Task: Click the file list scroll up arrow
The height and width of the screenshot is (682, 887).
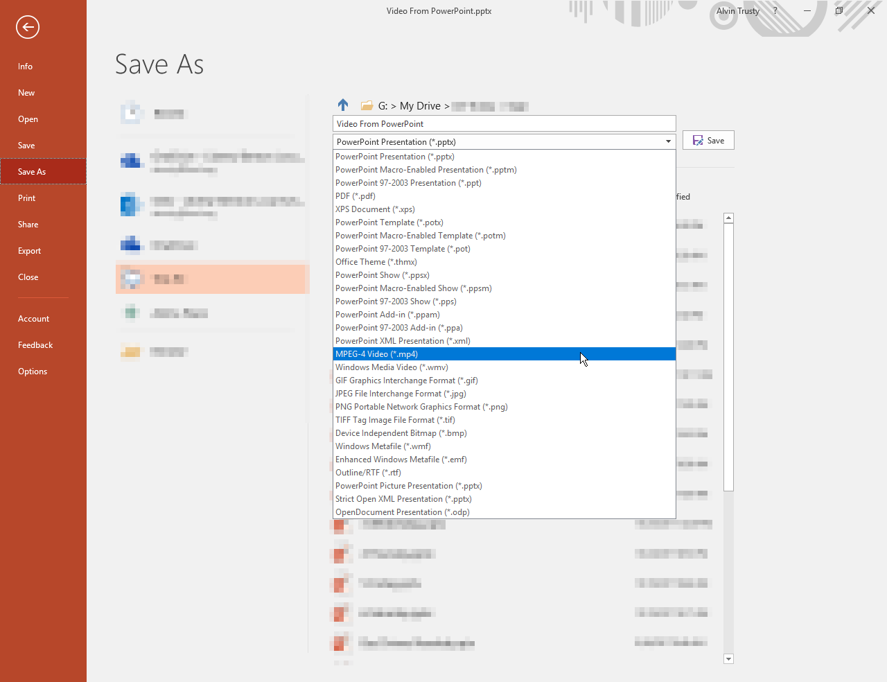Action: click(728, 218)
